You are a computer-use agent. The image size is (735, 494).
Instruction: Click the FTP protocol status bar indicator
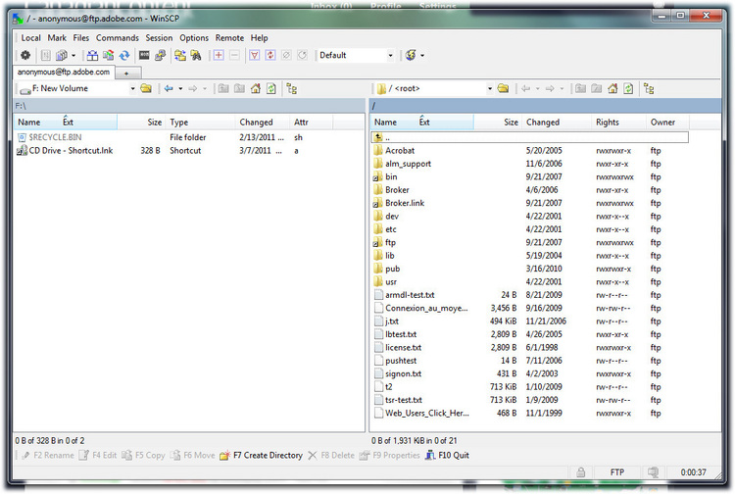click(x=616, y=472)
